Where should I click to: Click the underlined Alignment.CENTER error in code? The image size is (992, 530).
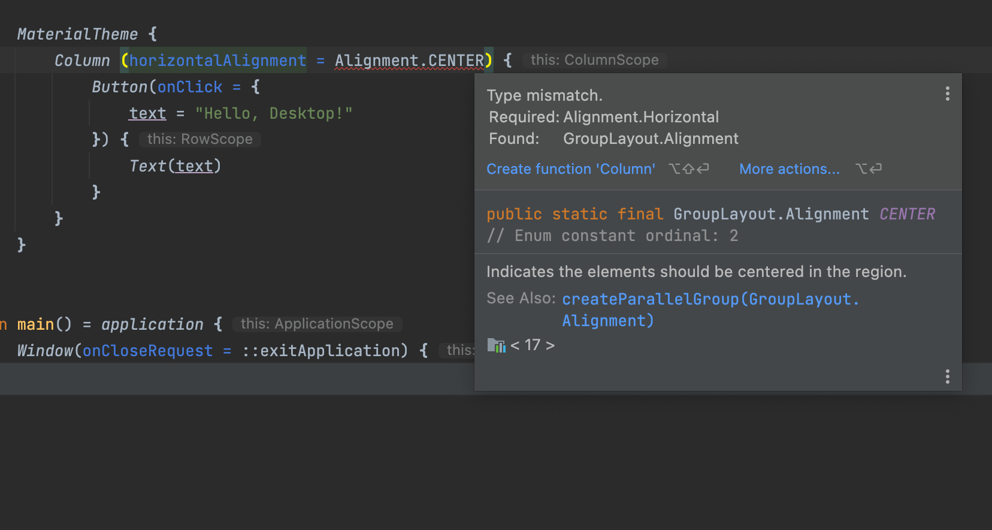tap(409, 61)
